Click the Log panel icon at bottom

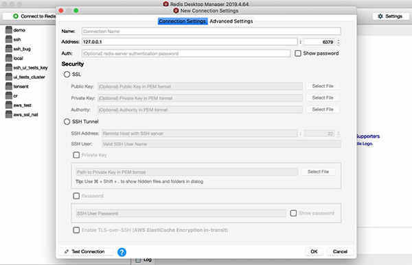(x=138, y=260)
